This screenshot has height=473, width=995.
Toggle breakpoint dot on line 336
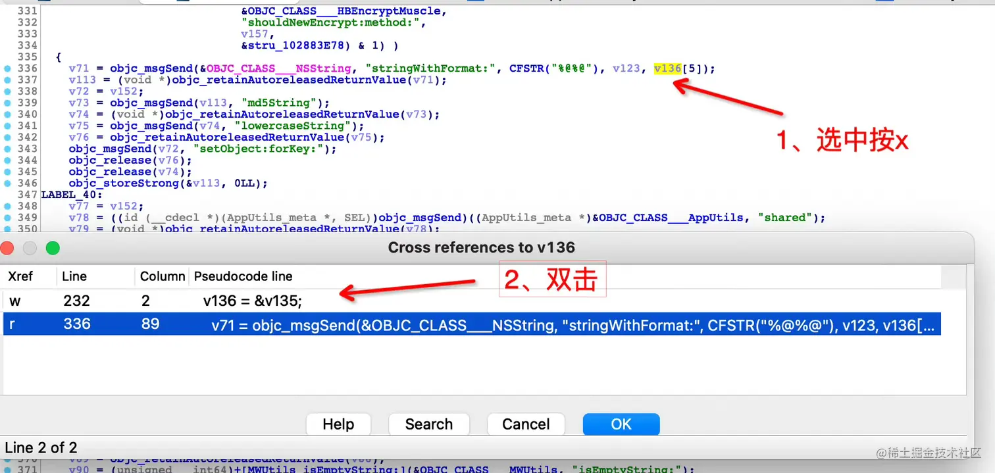7,68
